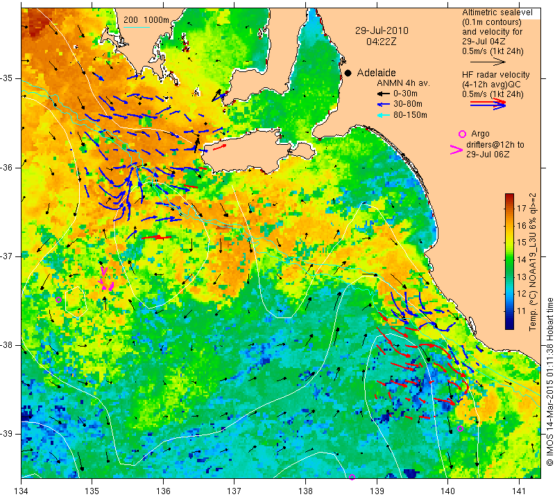Click the 'drifters@12h to' legend text
The width and height of the screenshot is (555, 499).
pos(495,145)
